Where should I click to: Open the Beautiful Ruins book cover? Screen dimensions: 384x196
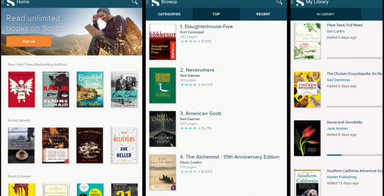click(90, 89)
